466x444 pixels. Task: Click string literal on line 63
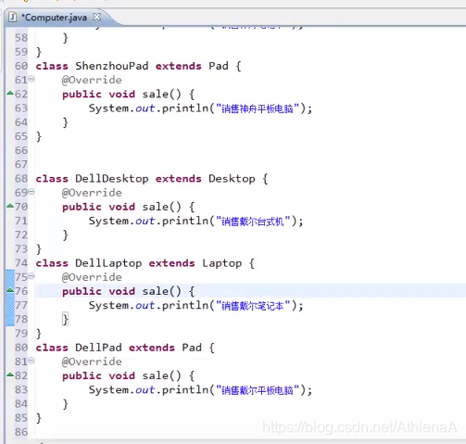258,108
